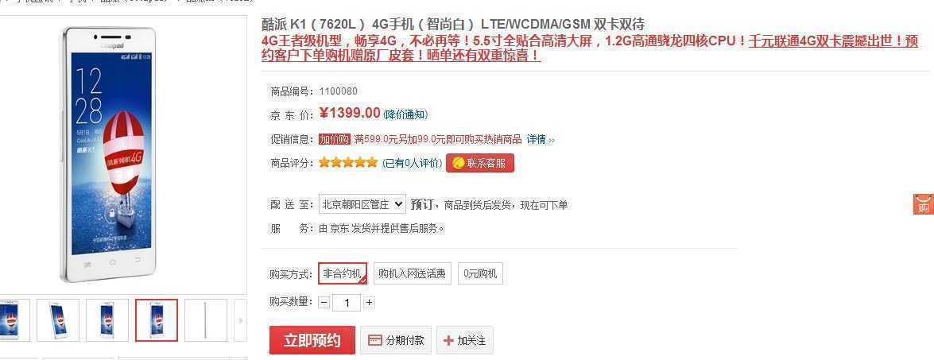Open the 已有0人评价 reviews link

tap(413, 163)
